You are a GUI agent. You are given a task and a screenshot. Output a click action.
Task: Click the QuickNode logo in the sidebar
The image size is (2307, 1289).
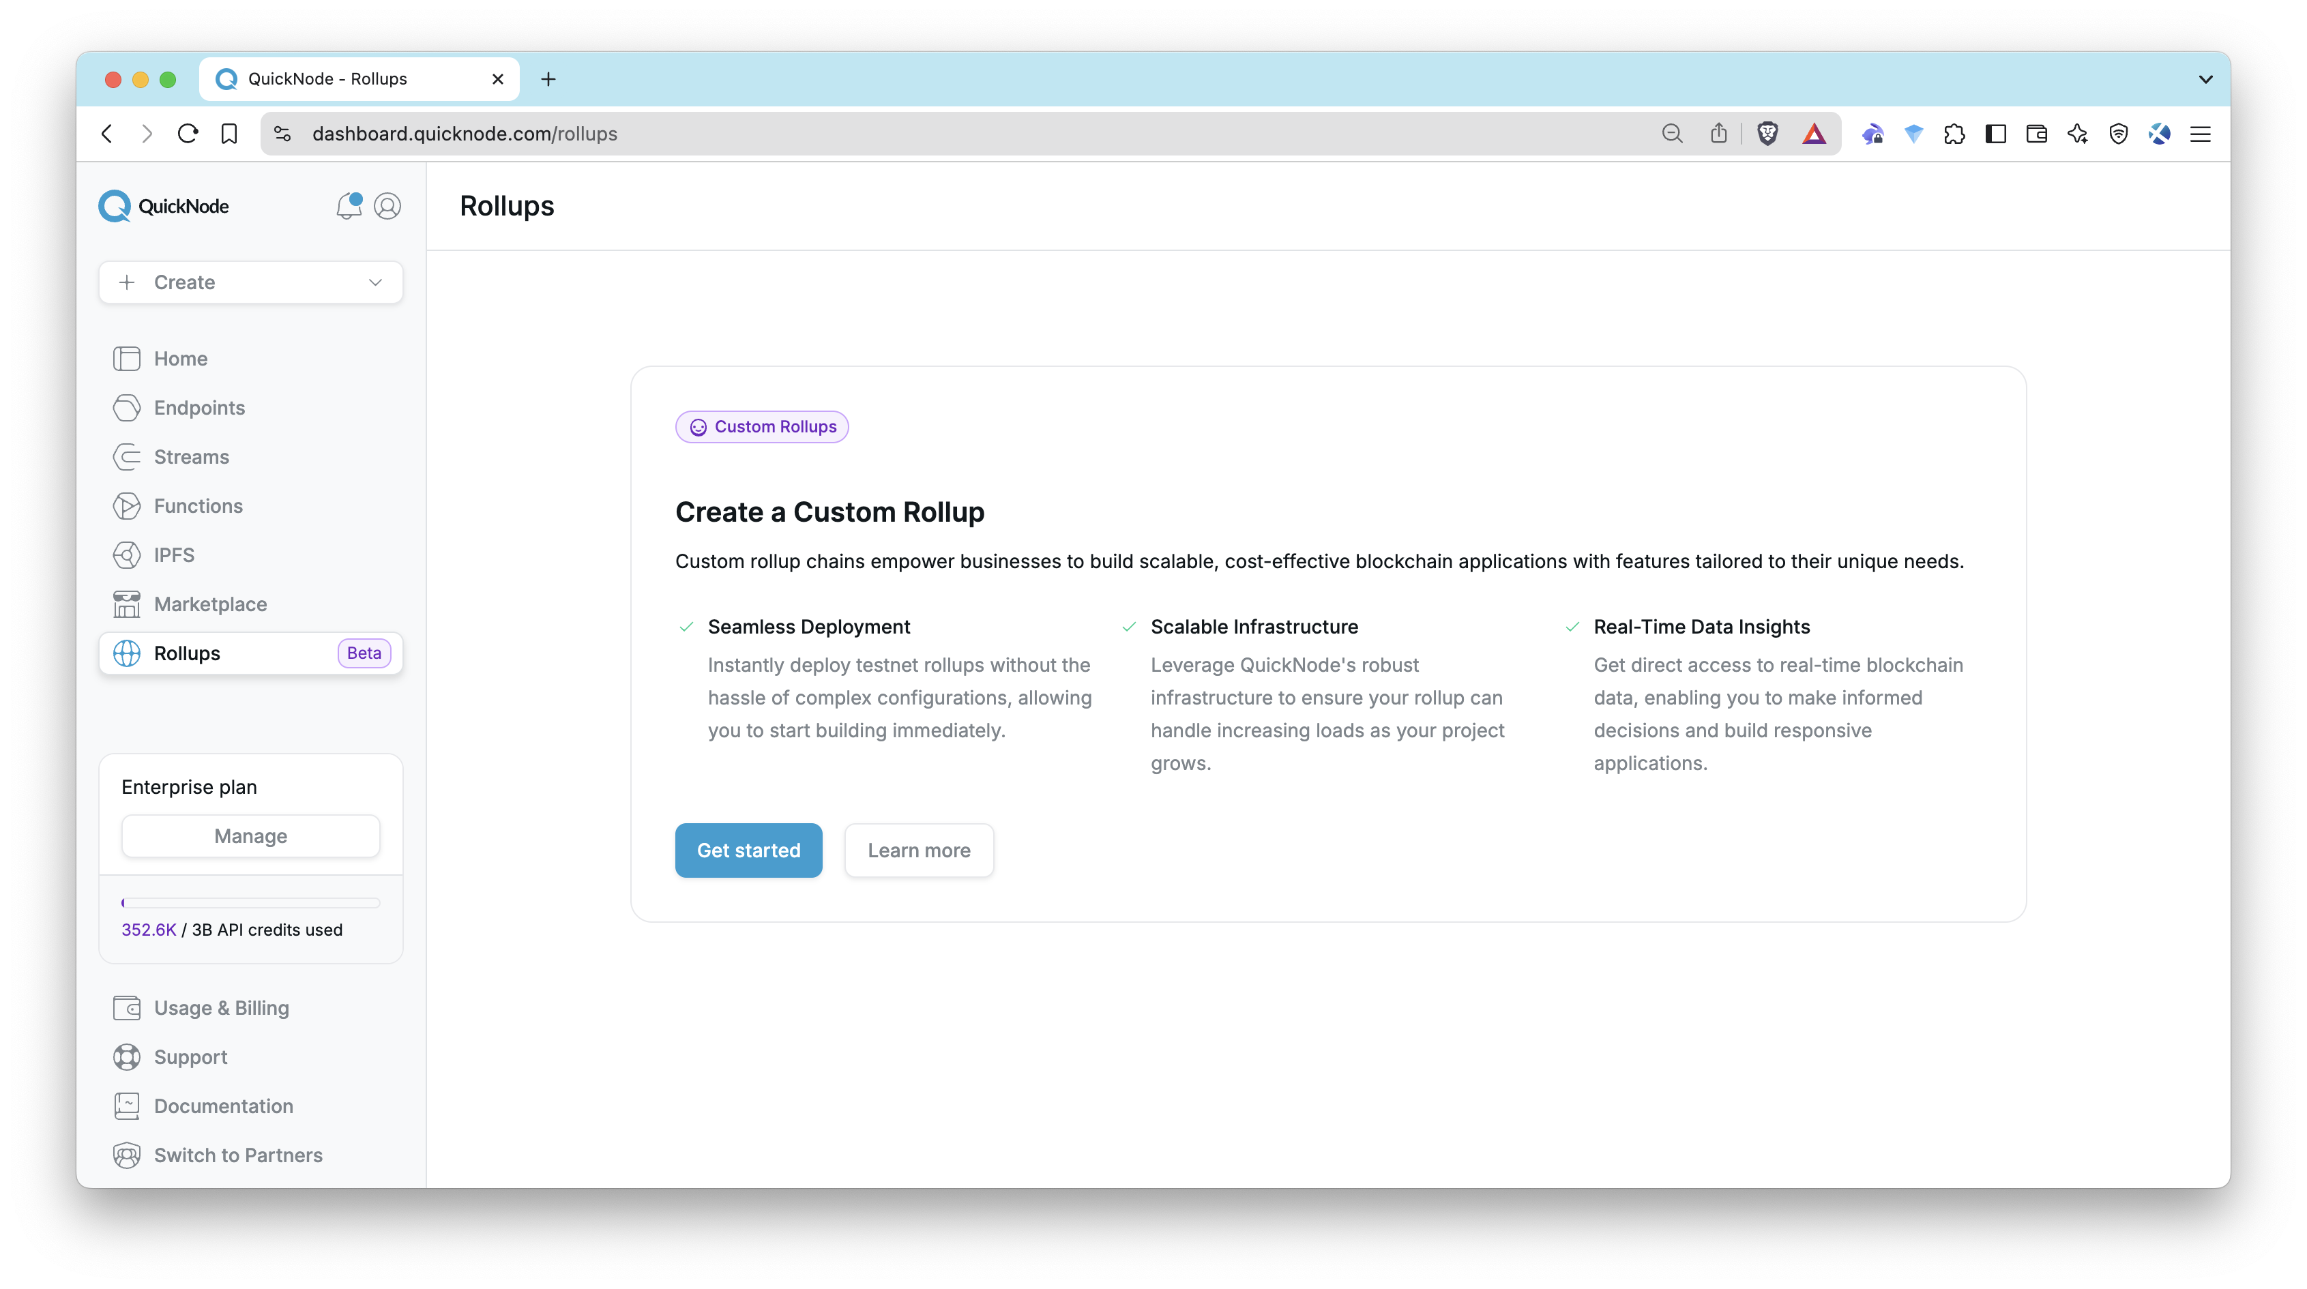(164, 206)
